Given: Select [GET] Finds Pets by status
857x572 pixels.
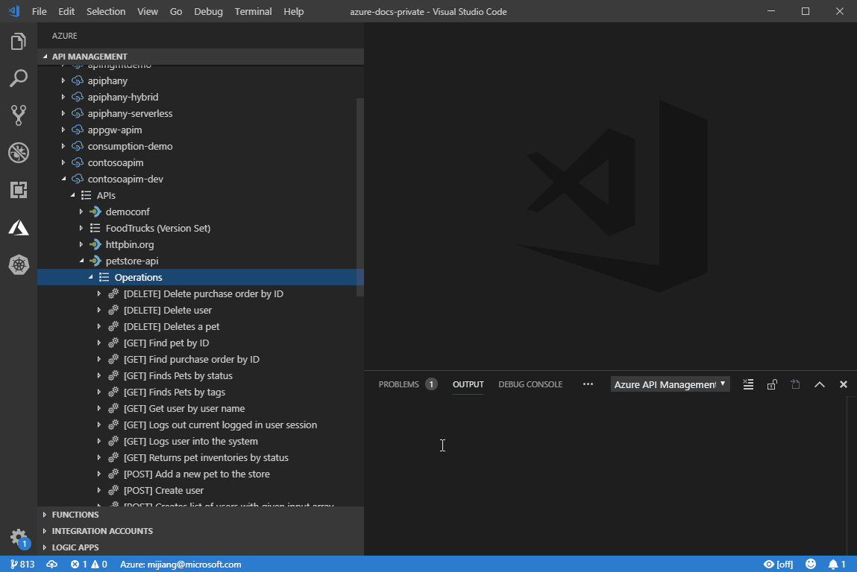Looking at the screenshot, I should pyautogui.click(x=178, y=375).
